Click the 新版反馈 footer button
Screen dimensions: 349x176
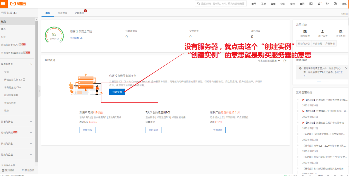[x=28, y=170]
